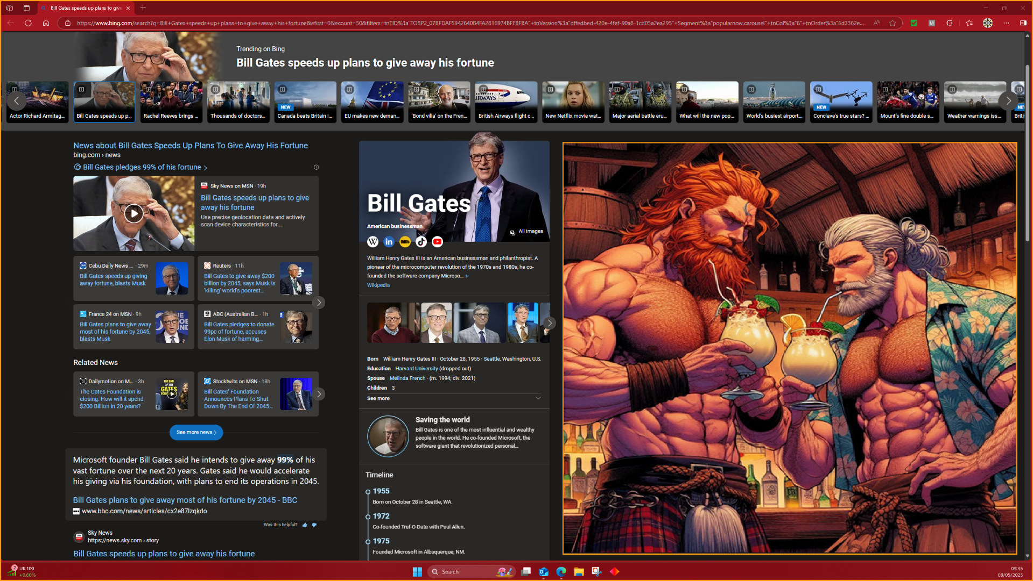This screenshot has width=1033, height=581.
Task: Open a new tab with plus button
Action: 143,8
